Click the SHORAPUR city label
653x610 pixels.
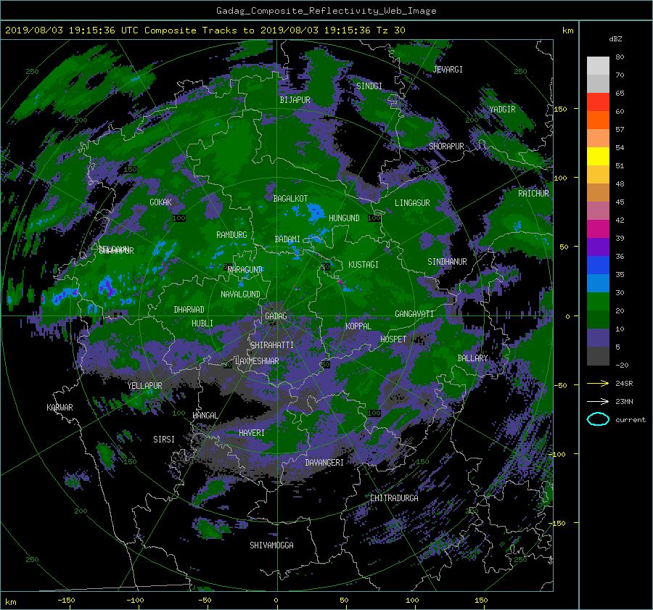446,147
